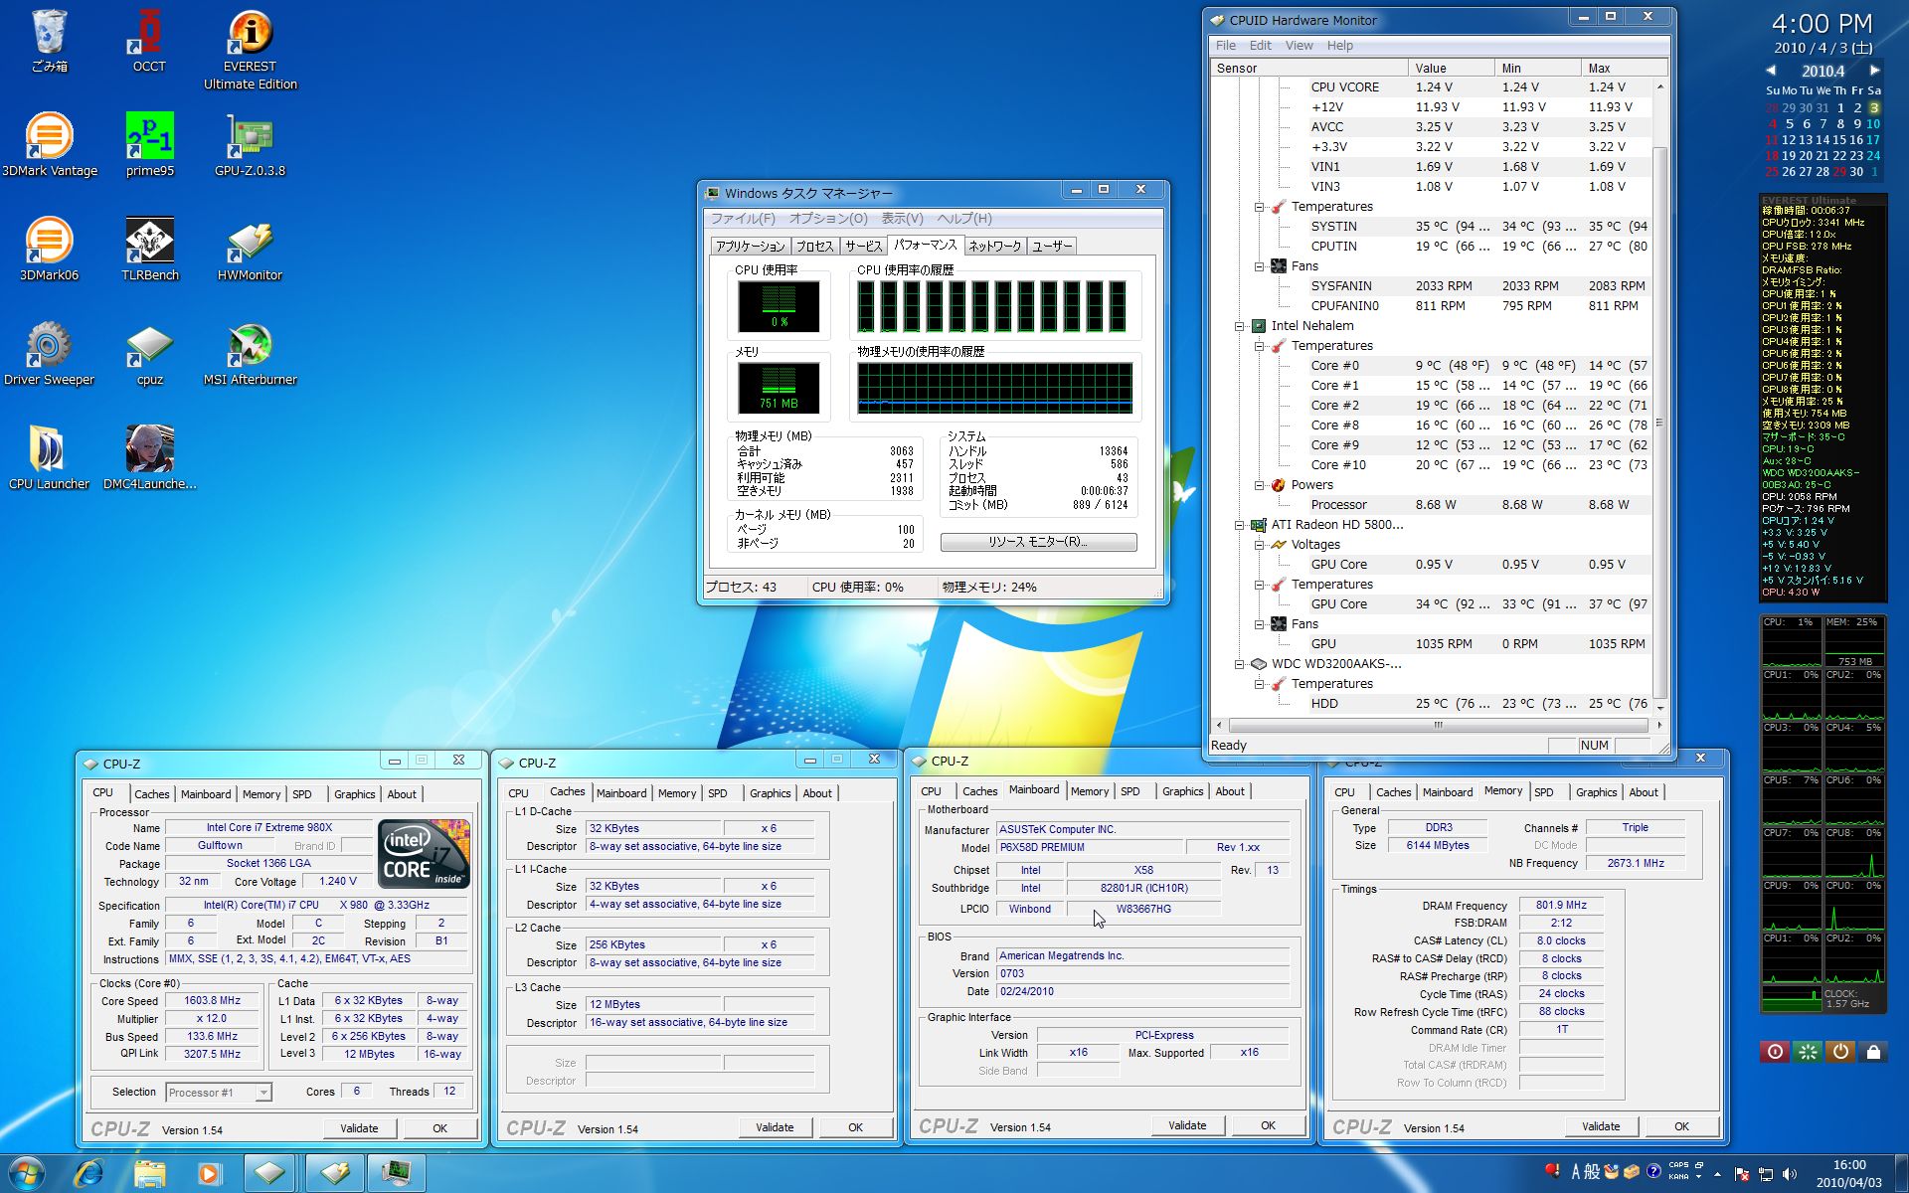Select the TLRBench desktop icon
Viewport: 1909px width, 1193px height.
point(149,250)
